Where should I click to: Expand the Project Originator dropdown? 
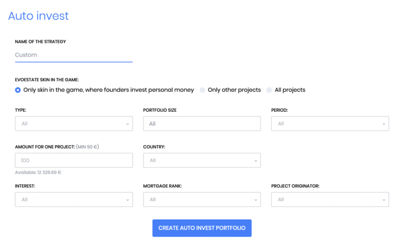point(330,200)
